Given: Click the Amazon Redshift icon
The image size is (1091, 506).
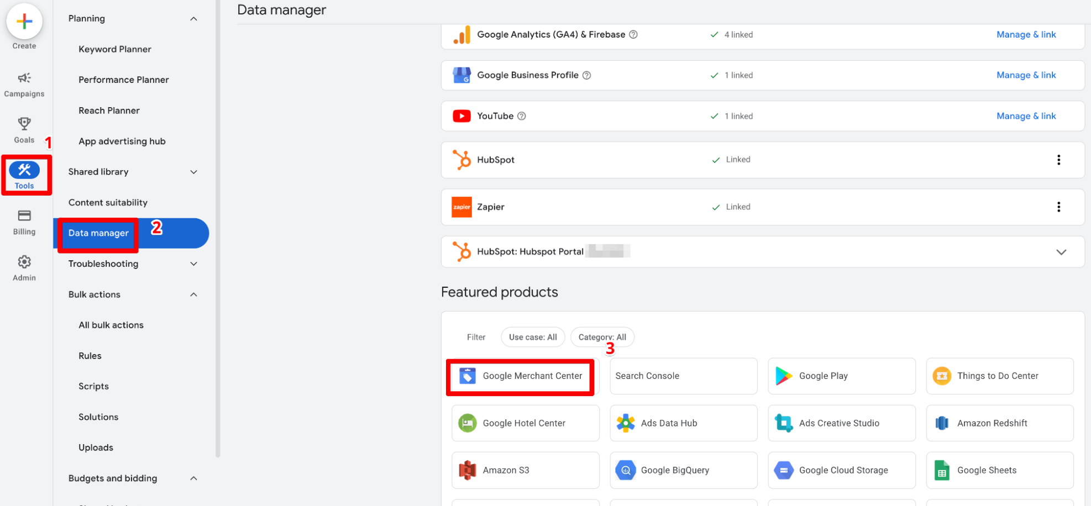Looking at the screenshot, I should [x=942, y=424].
